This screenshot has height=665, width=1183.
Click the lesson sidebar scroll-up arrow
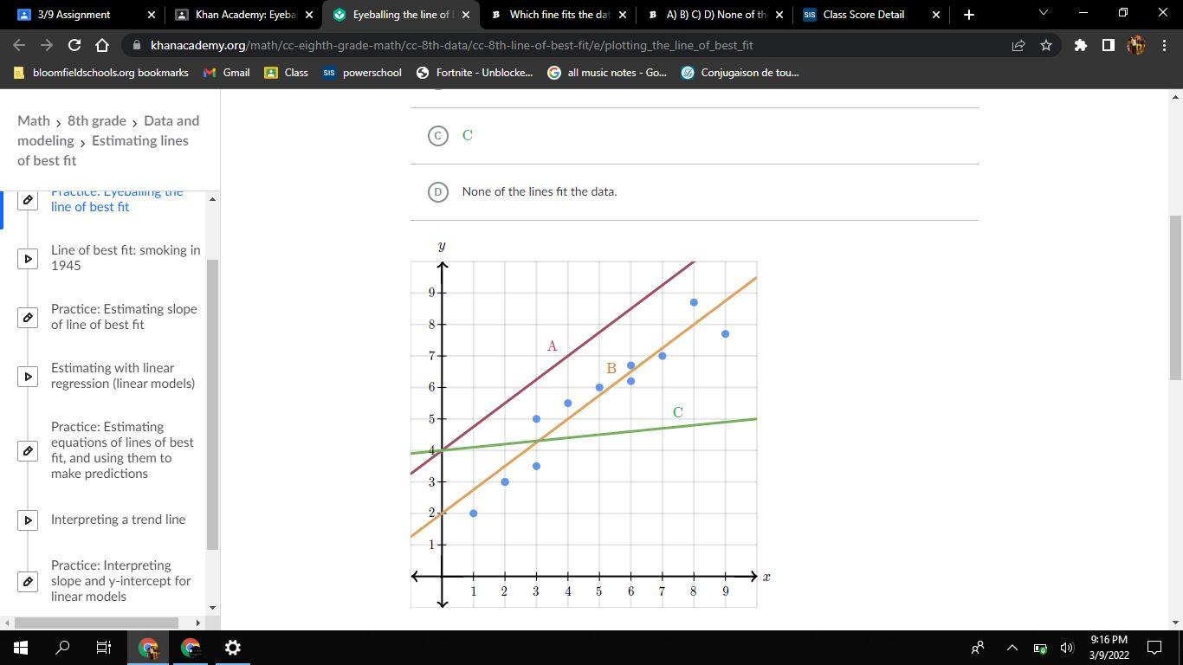[213, 199]
